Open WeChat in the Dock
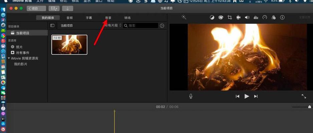313x133 pixels. tap(3, 93)
